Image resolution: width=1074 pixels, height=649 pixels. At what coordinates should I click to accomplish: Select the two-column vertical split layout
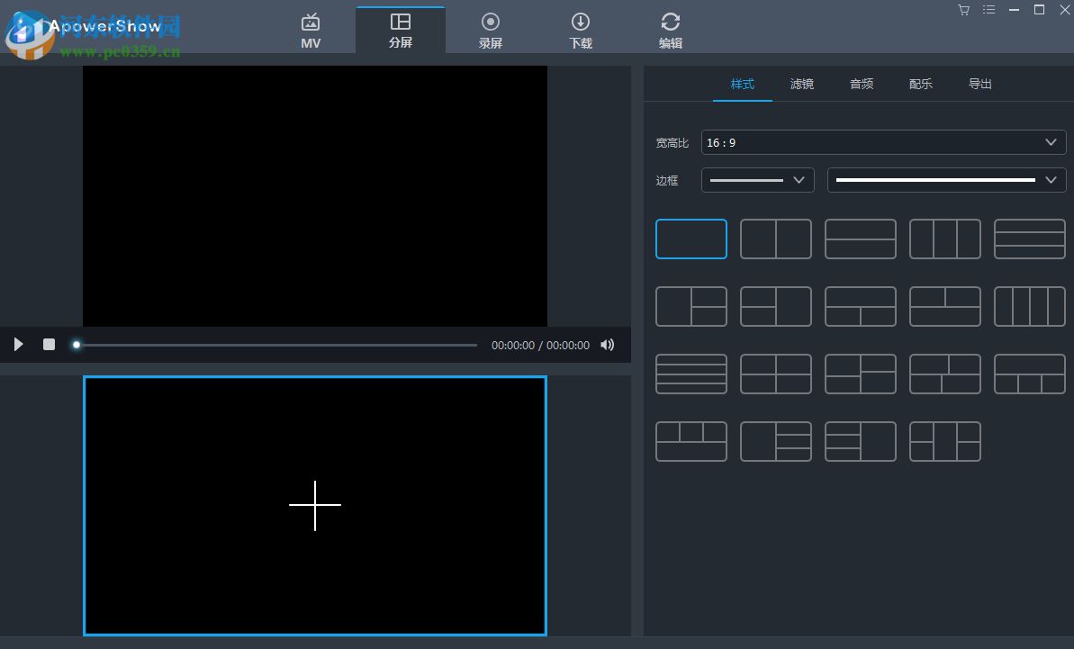click(776, 239)
